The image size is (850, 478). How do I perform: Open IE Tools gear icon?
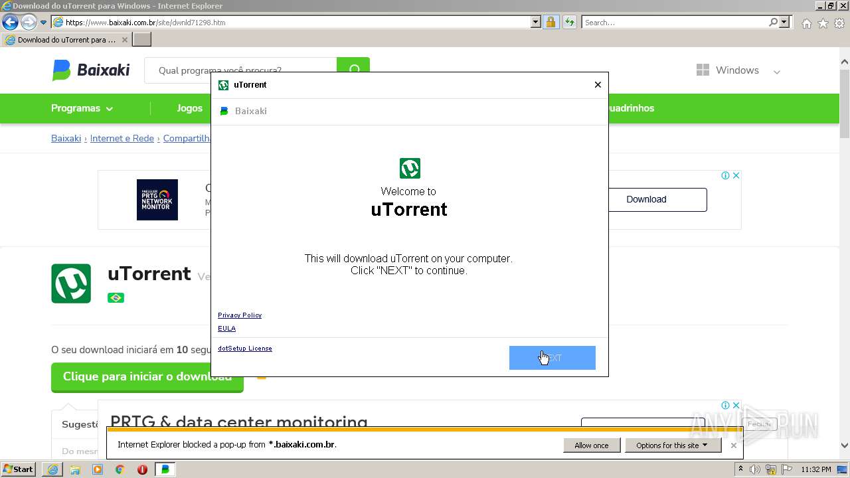pyautogui.click(x=839, y=23)
